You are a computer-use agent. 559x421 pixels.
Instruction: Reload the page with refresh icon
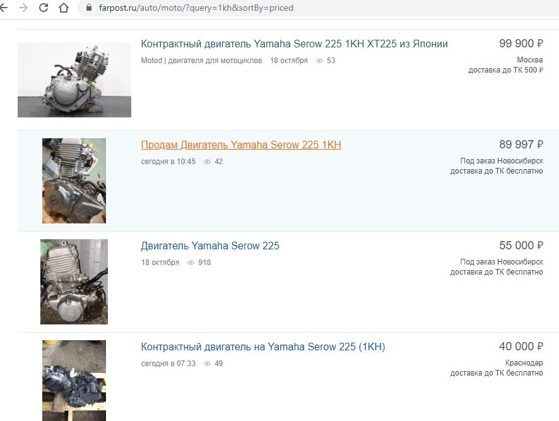pyautogui.click(x=44, y=8)
